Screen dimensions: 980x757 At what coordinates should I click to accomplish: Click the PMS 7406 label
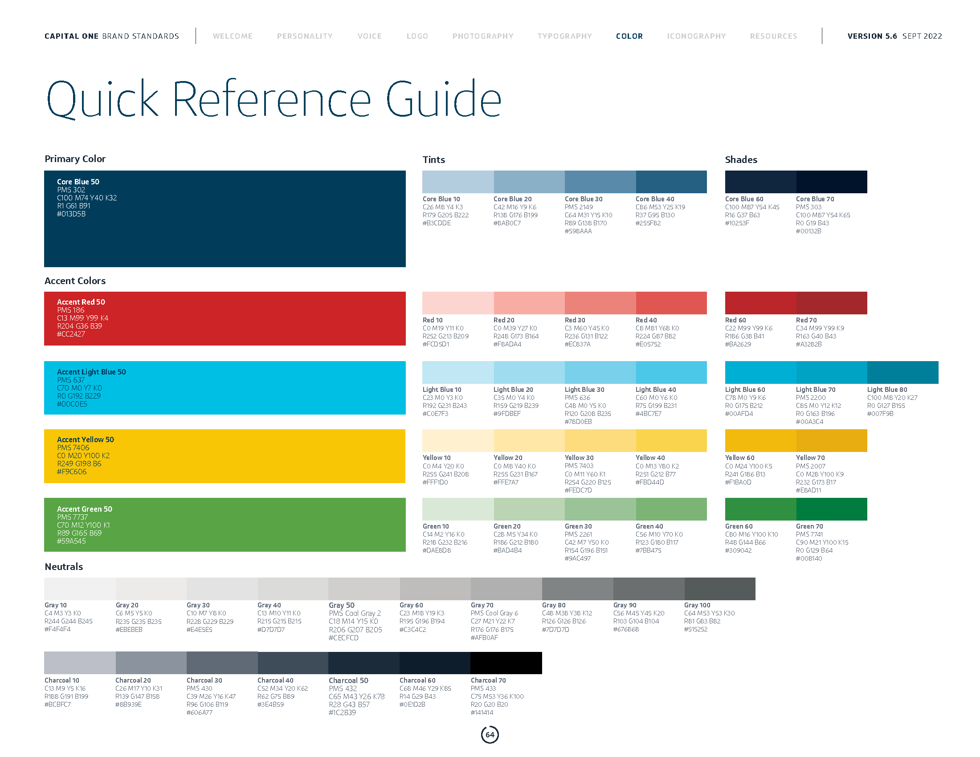pyautogui.click(x=73, y=448)
